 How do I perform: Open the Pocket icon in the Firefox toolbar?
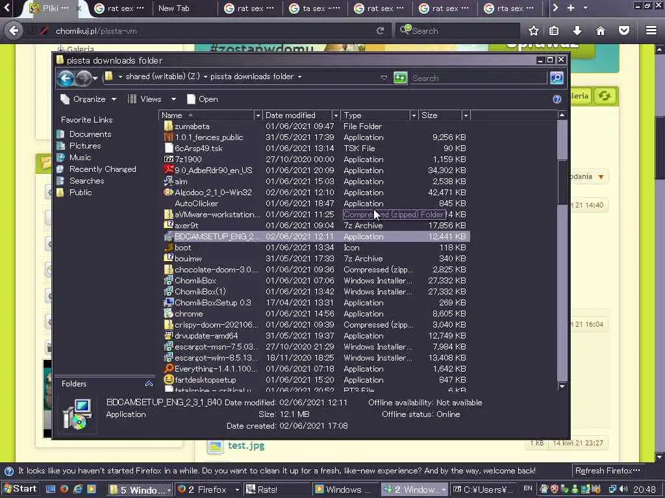pos(624,30)
